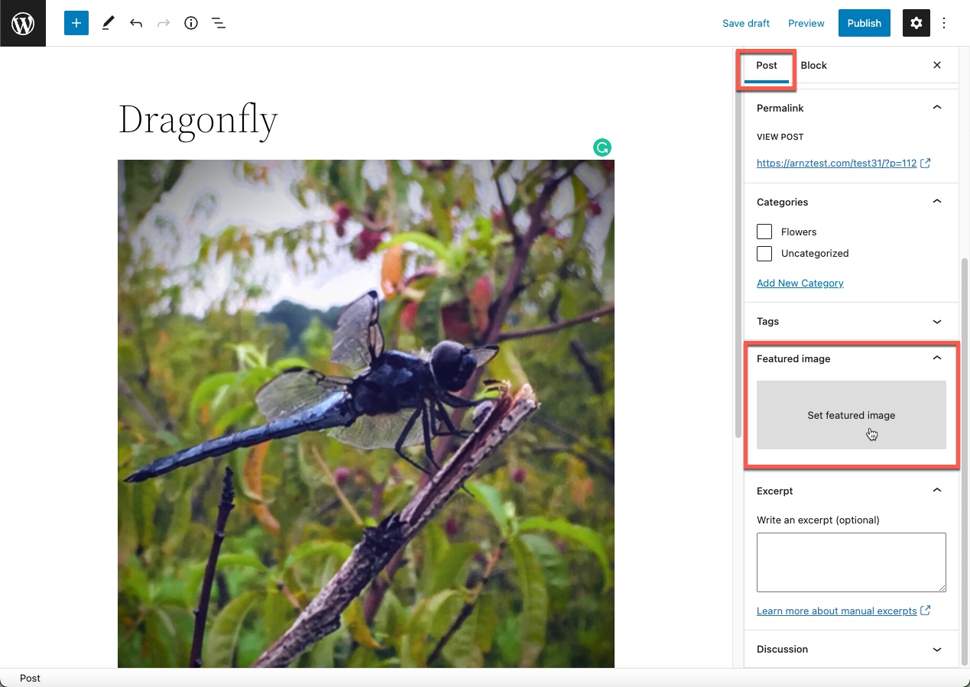The height and width of the screenshot is (687, 970).
Task: Select the dragonfly image block
Action: tap(366, 413)
